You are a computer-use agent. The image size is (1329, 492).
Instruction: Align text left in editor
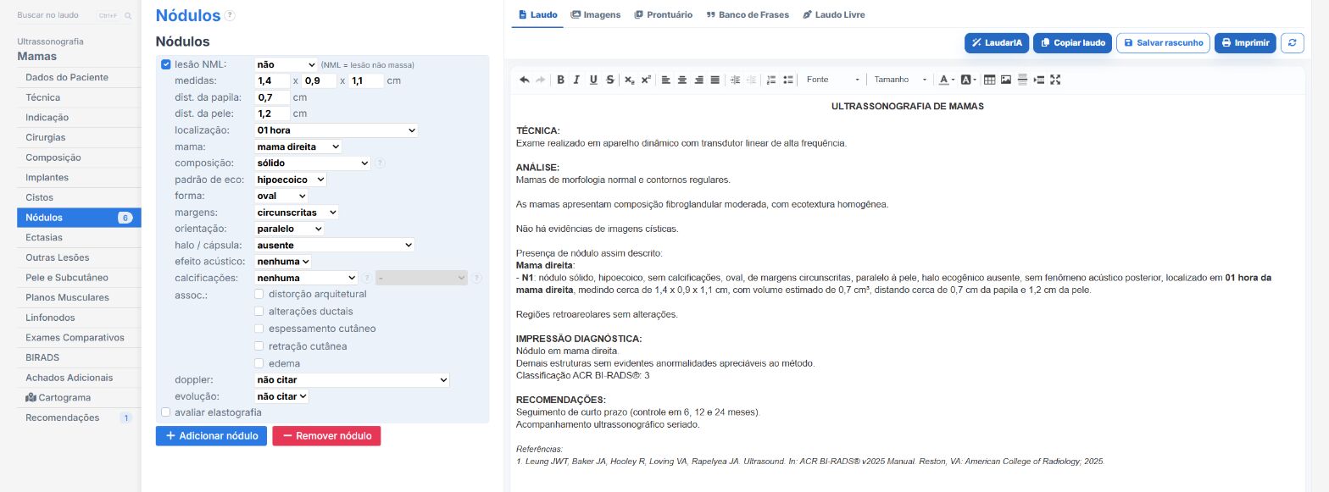tap(665, 80)
